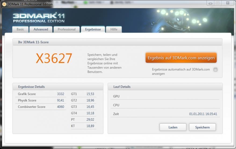Minimize the 3DMark 11 window
Viewport: 236px width, 149px height.
coord(210,3)
